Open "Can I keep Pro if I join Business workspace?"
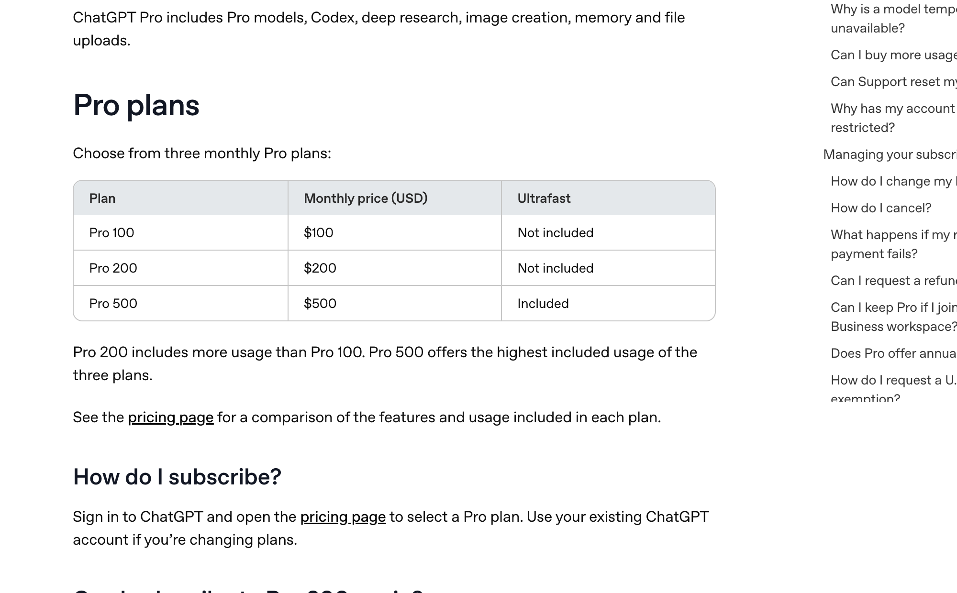957x593 pixels. tap(893, 317)
